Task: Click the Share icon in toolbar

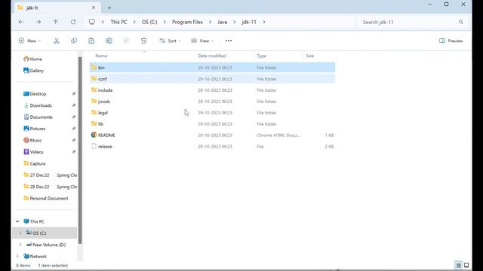Action: click(126, 41)
